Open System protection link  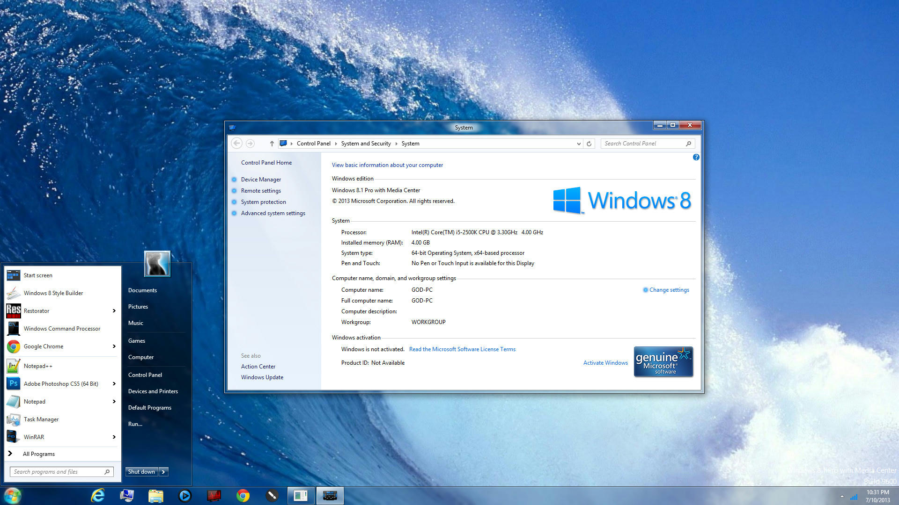(x=263, y=202)
